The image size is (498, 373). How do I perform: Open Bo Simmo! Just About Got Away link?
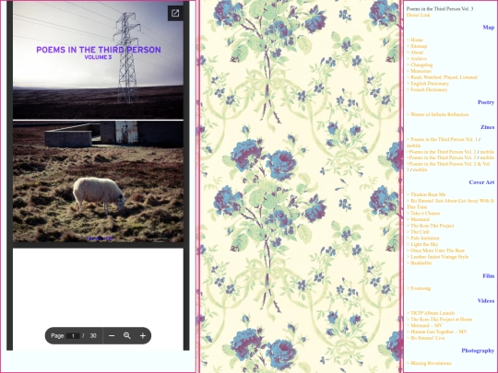pos(450,204)
